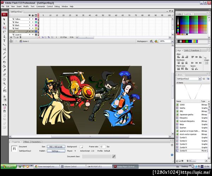Viewport: 212px width, 176px height.
Task: Switch to the Filters tab
Action: tap(26, 142)
